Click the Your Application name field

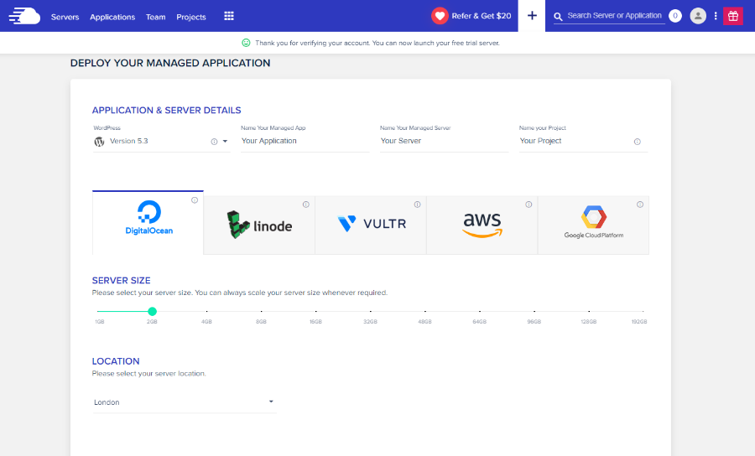[305, 141]
